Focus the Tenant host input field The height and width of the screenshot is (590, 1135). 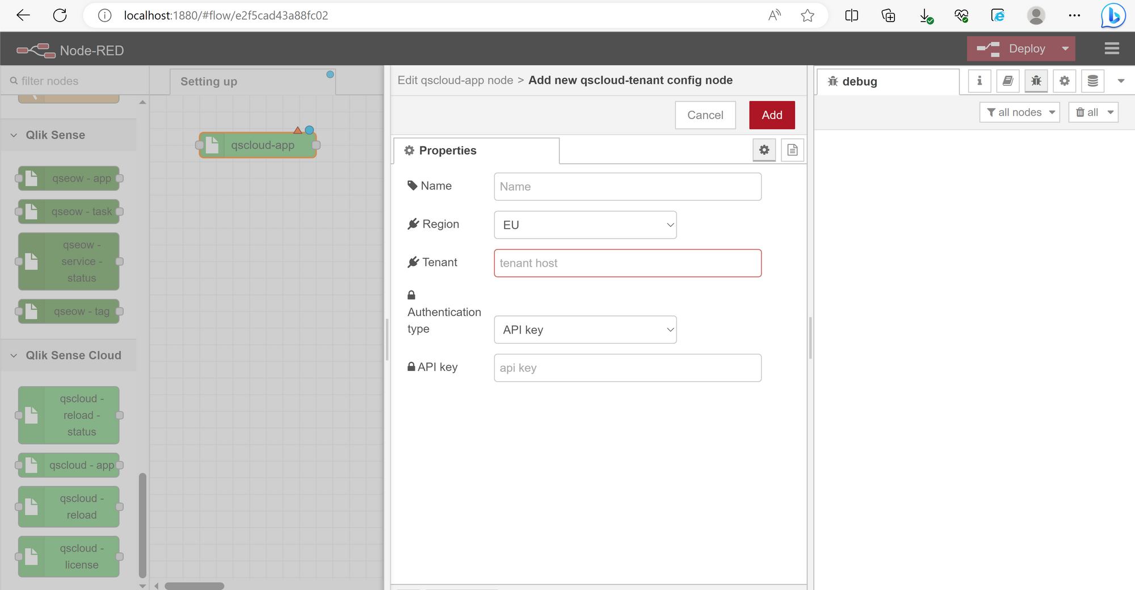(x=628, y=263)
